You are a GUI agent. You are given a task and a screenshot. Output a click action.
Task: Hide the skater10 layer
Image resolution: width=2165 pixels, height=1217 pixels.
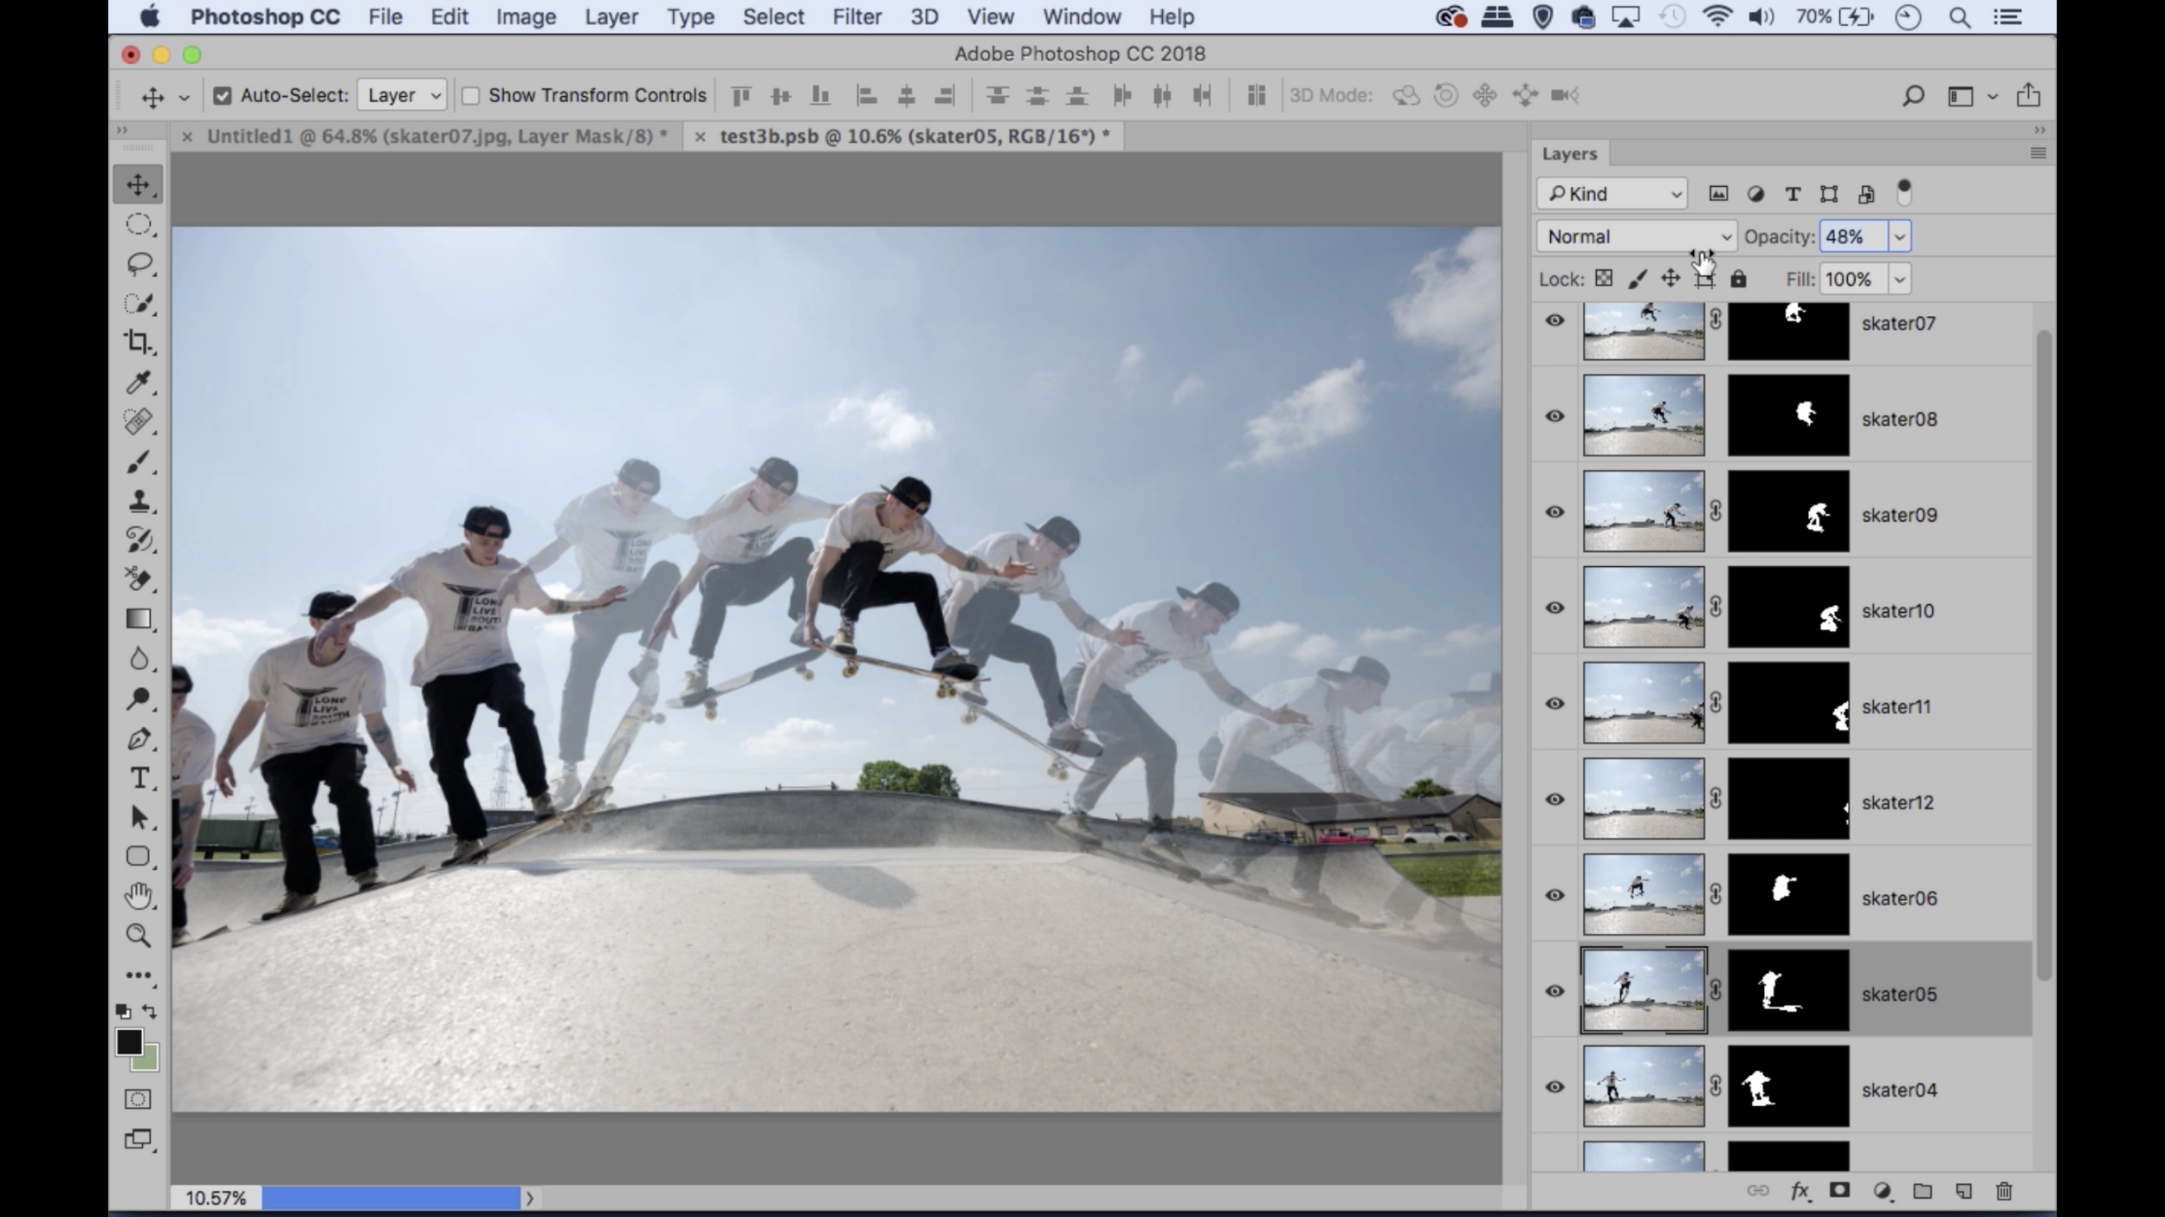(1555, 608)
